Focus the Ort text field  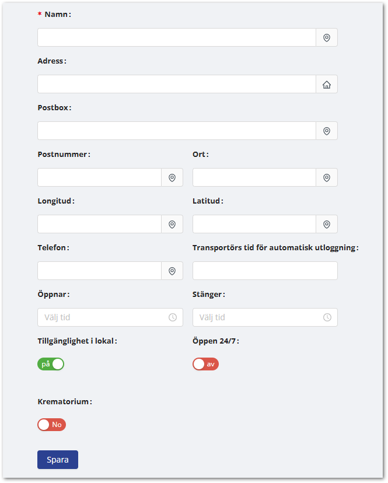click(x=254, y=177)
